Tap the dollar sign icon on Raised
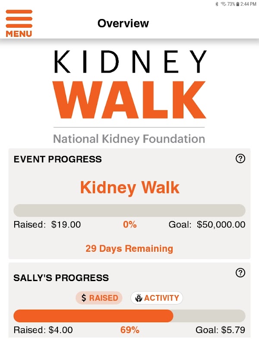This screenshot has height=346, width=259. 84,298
